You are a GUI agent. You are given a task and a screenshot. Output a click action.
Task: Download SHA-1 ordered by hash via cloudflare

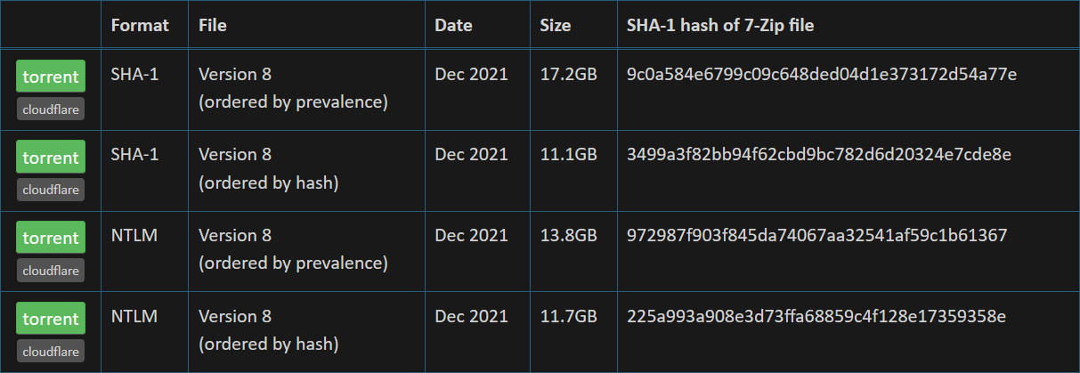51,189
